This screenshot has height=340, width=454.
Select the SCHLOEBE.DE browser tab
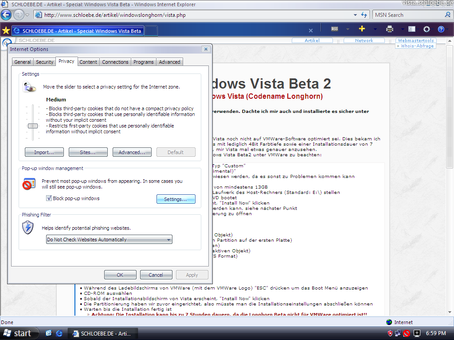click(78, 31)
